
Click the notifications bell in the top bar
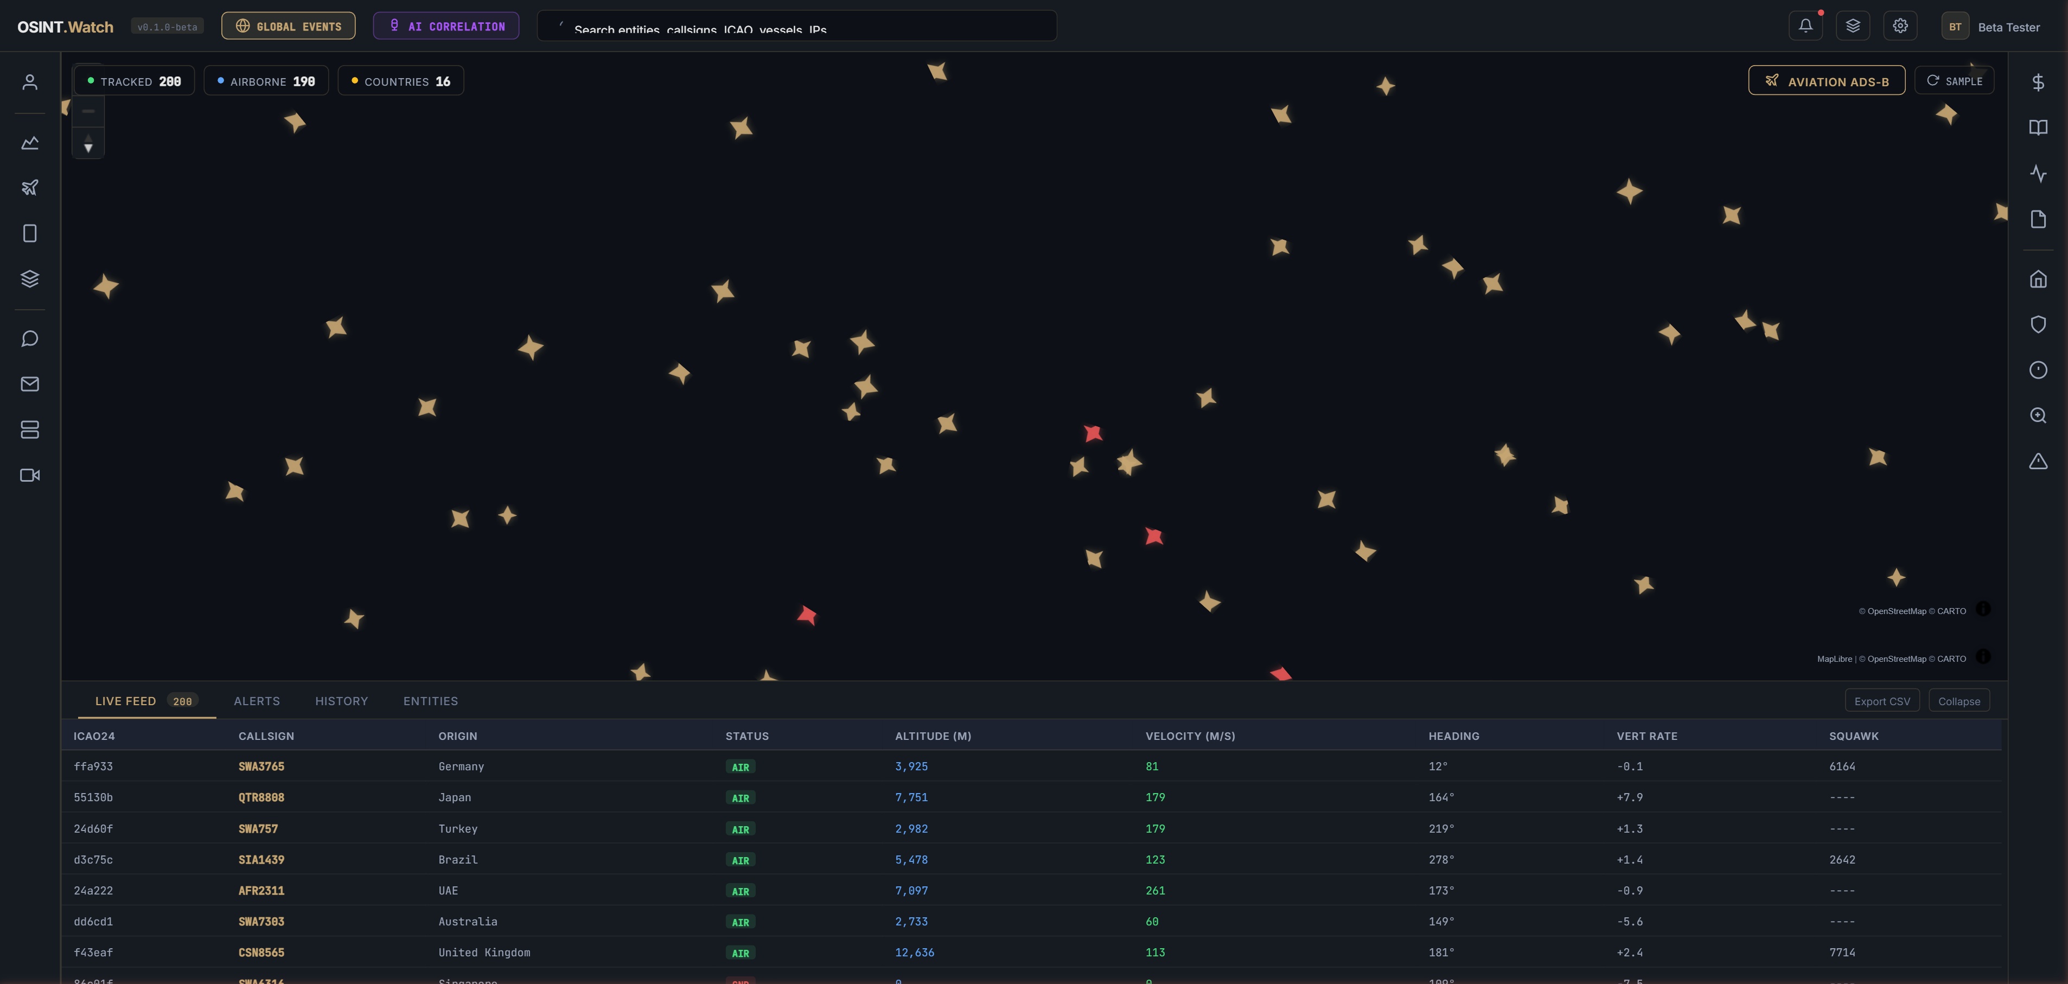1805,25
